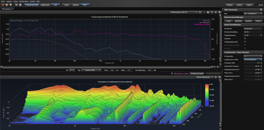
Task: Toggle the Sub 1 channel button
Action: (x=85, y=5)
